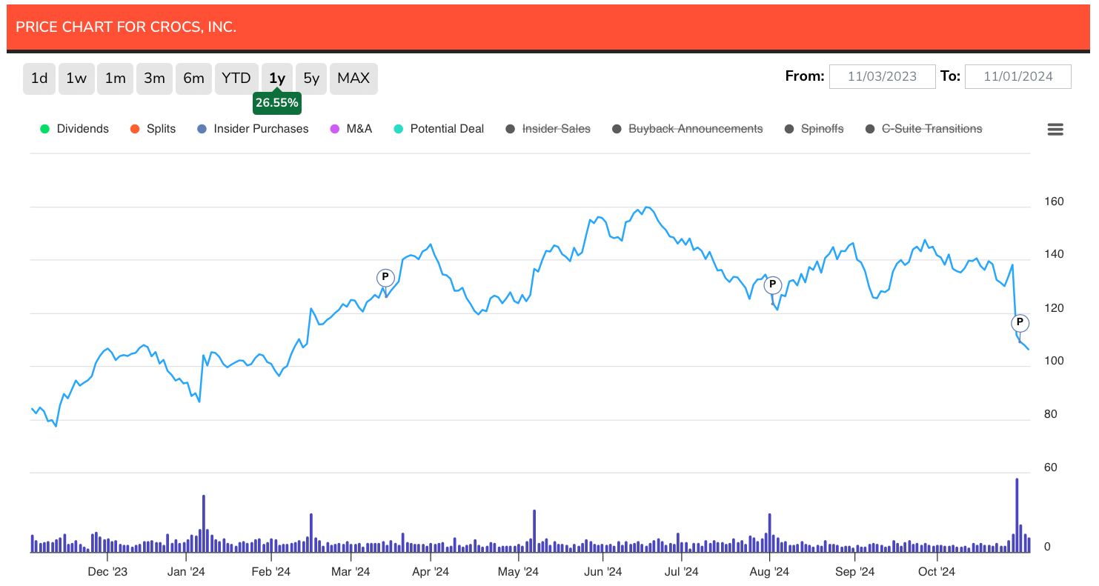Switch to the YTD range tab
This screenshot has height=586, width=1099.
tap(236, 78)
